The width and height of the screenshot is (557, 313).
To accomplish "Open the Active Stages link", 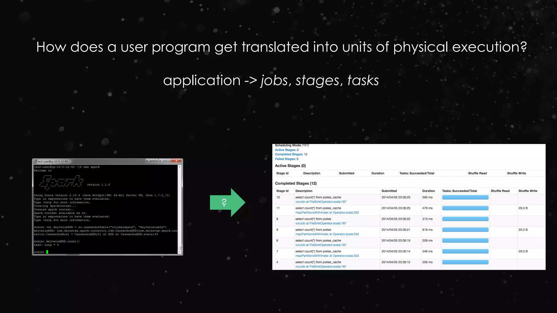I will tap(285, 150).
